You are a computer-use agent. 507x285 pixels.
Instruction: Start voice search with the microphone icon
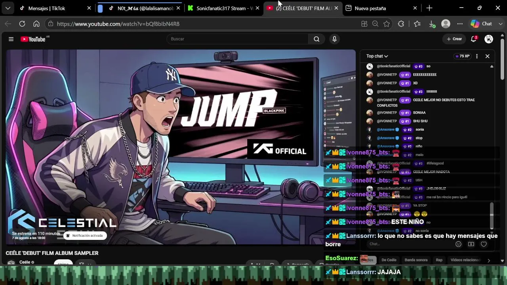pos(335,39)
